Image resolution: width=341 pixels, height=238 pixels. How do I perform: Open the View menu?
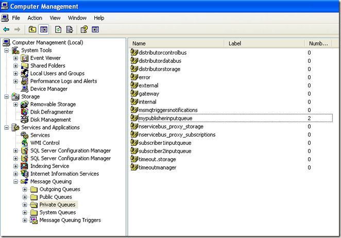(55, 18)
